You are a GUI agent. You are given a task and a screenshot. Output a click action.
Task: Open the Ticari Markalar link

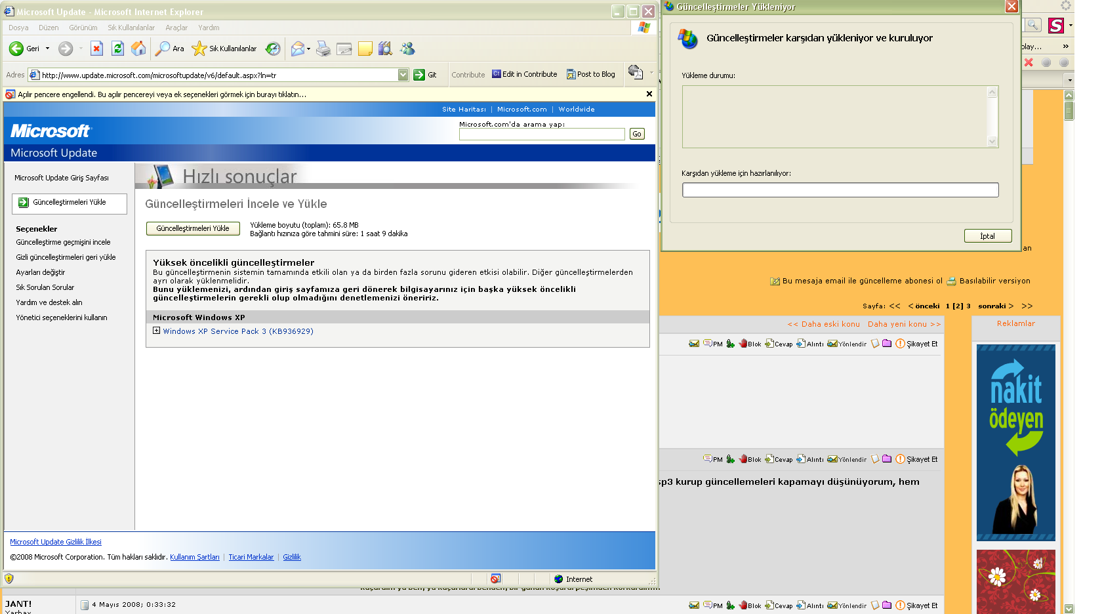pyautogui.click(x=251, y=557)
